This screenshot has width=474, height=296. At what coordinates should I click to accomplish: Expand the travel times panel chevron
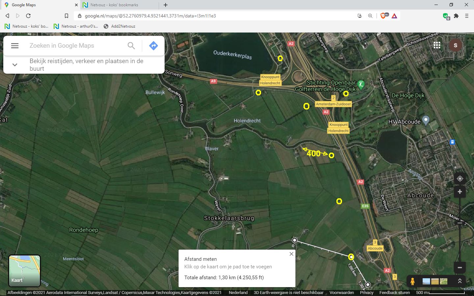pyautogui.click(x=15, y=65)
